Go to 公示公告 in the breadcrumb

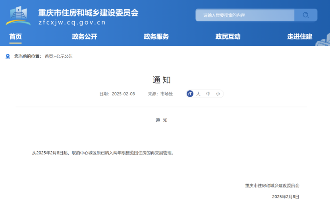64,57
